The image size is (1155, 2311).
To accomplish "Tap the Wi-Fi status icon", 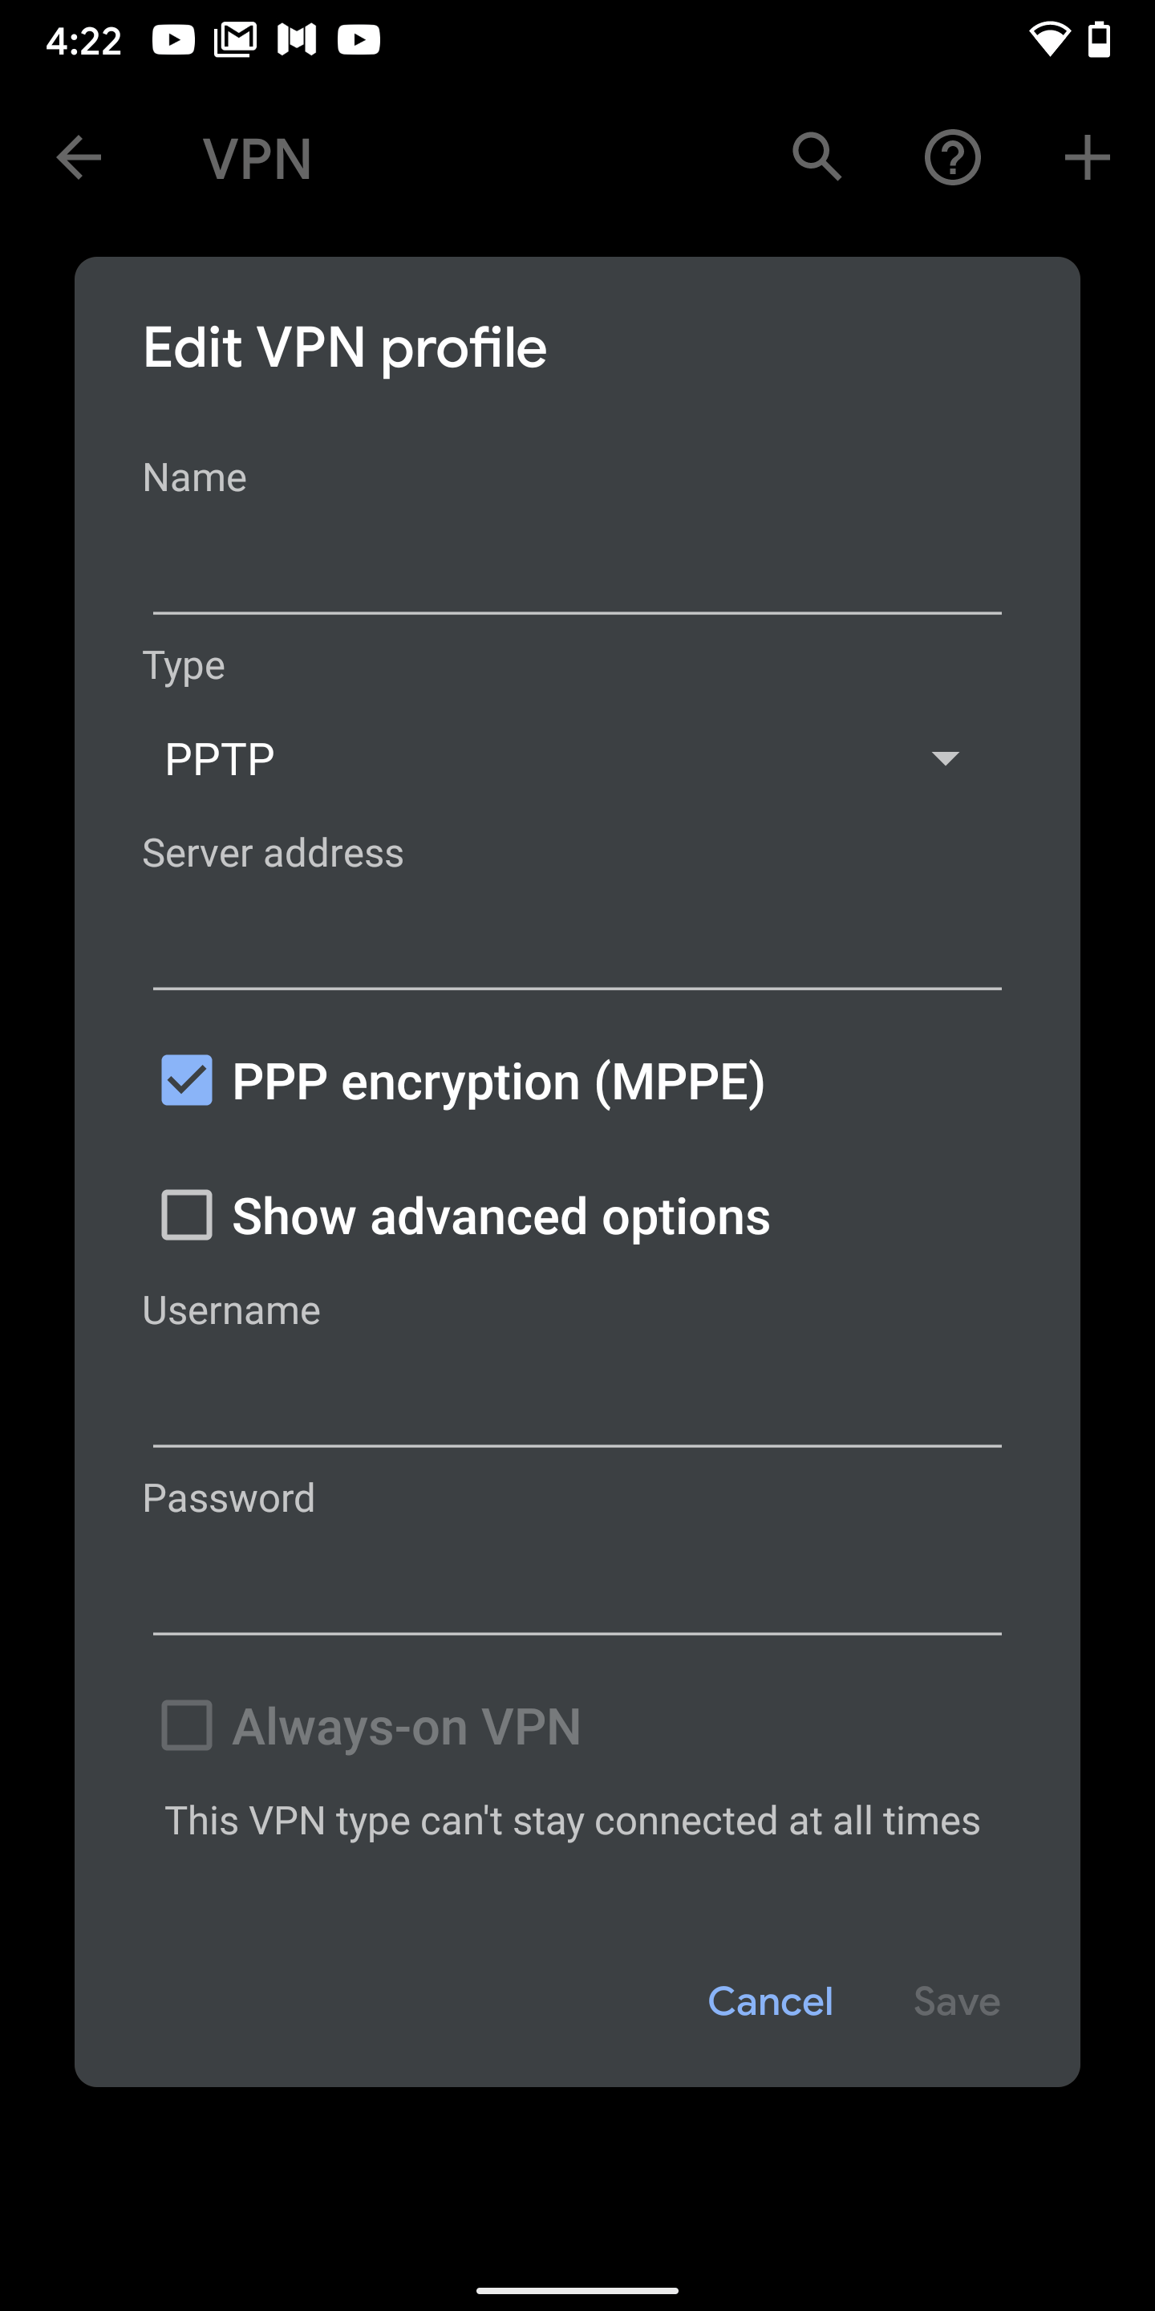I will (x=1051, y=38).
